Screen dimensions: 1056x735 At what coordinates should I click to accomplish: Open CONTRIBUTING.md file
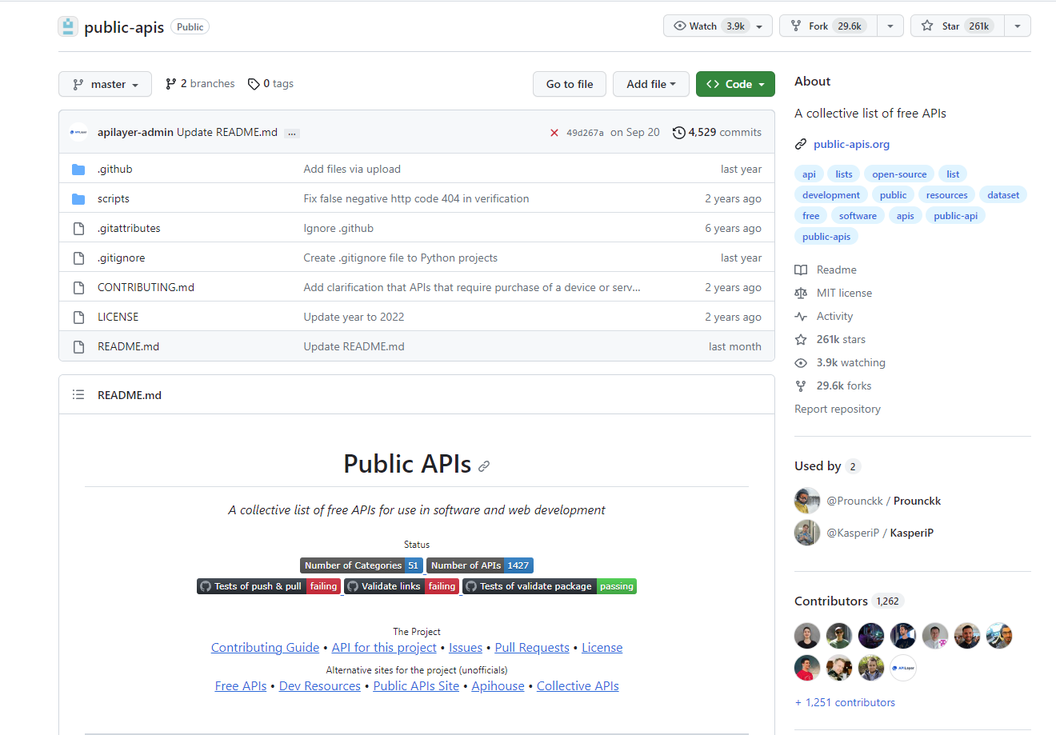[146, 287]
